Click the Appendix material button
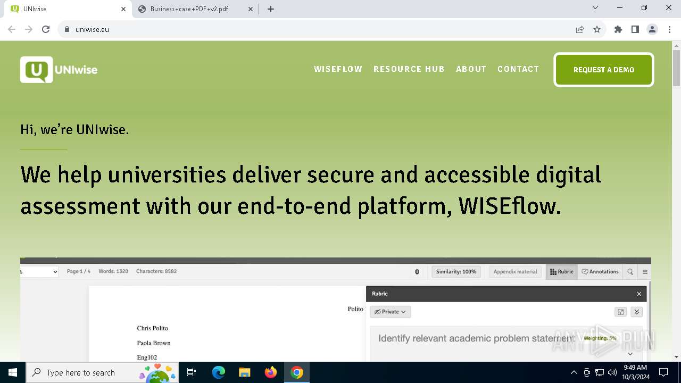 (x=515, y=272)
